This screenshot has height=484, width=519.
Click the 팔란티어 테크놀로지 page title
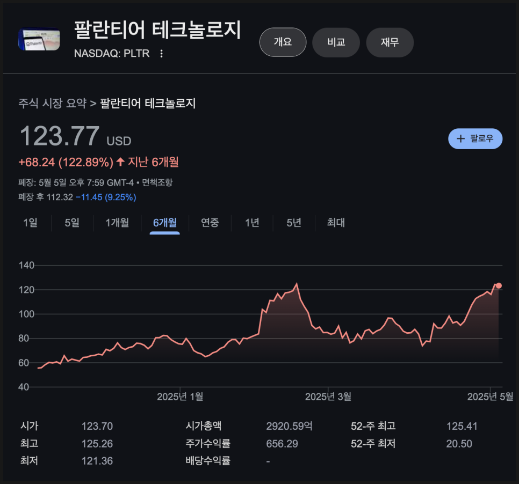tap(157, 30)
